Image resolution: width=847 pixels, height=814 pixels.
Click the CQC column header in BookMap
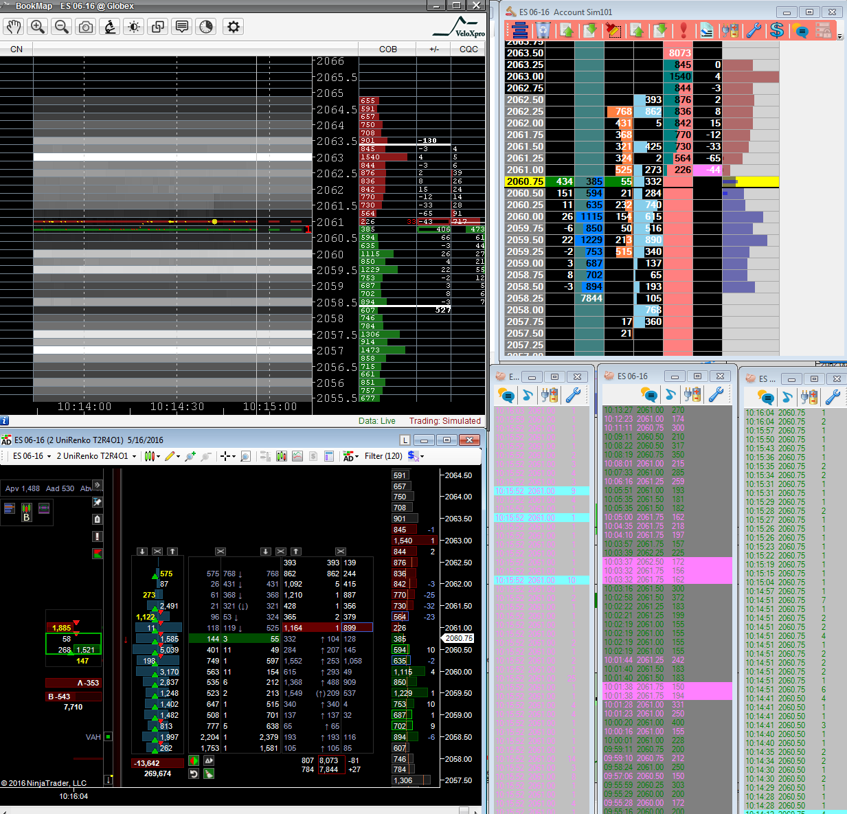pyautogui.click(x=468, y=49)
